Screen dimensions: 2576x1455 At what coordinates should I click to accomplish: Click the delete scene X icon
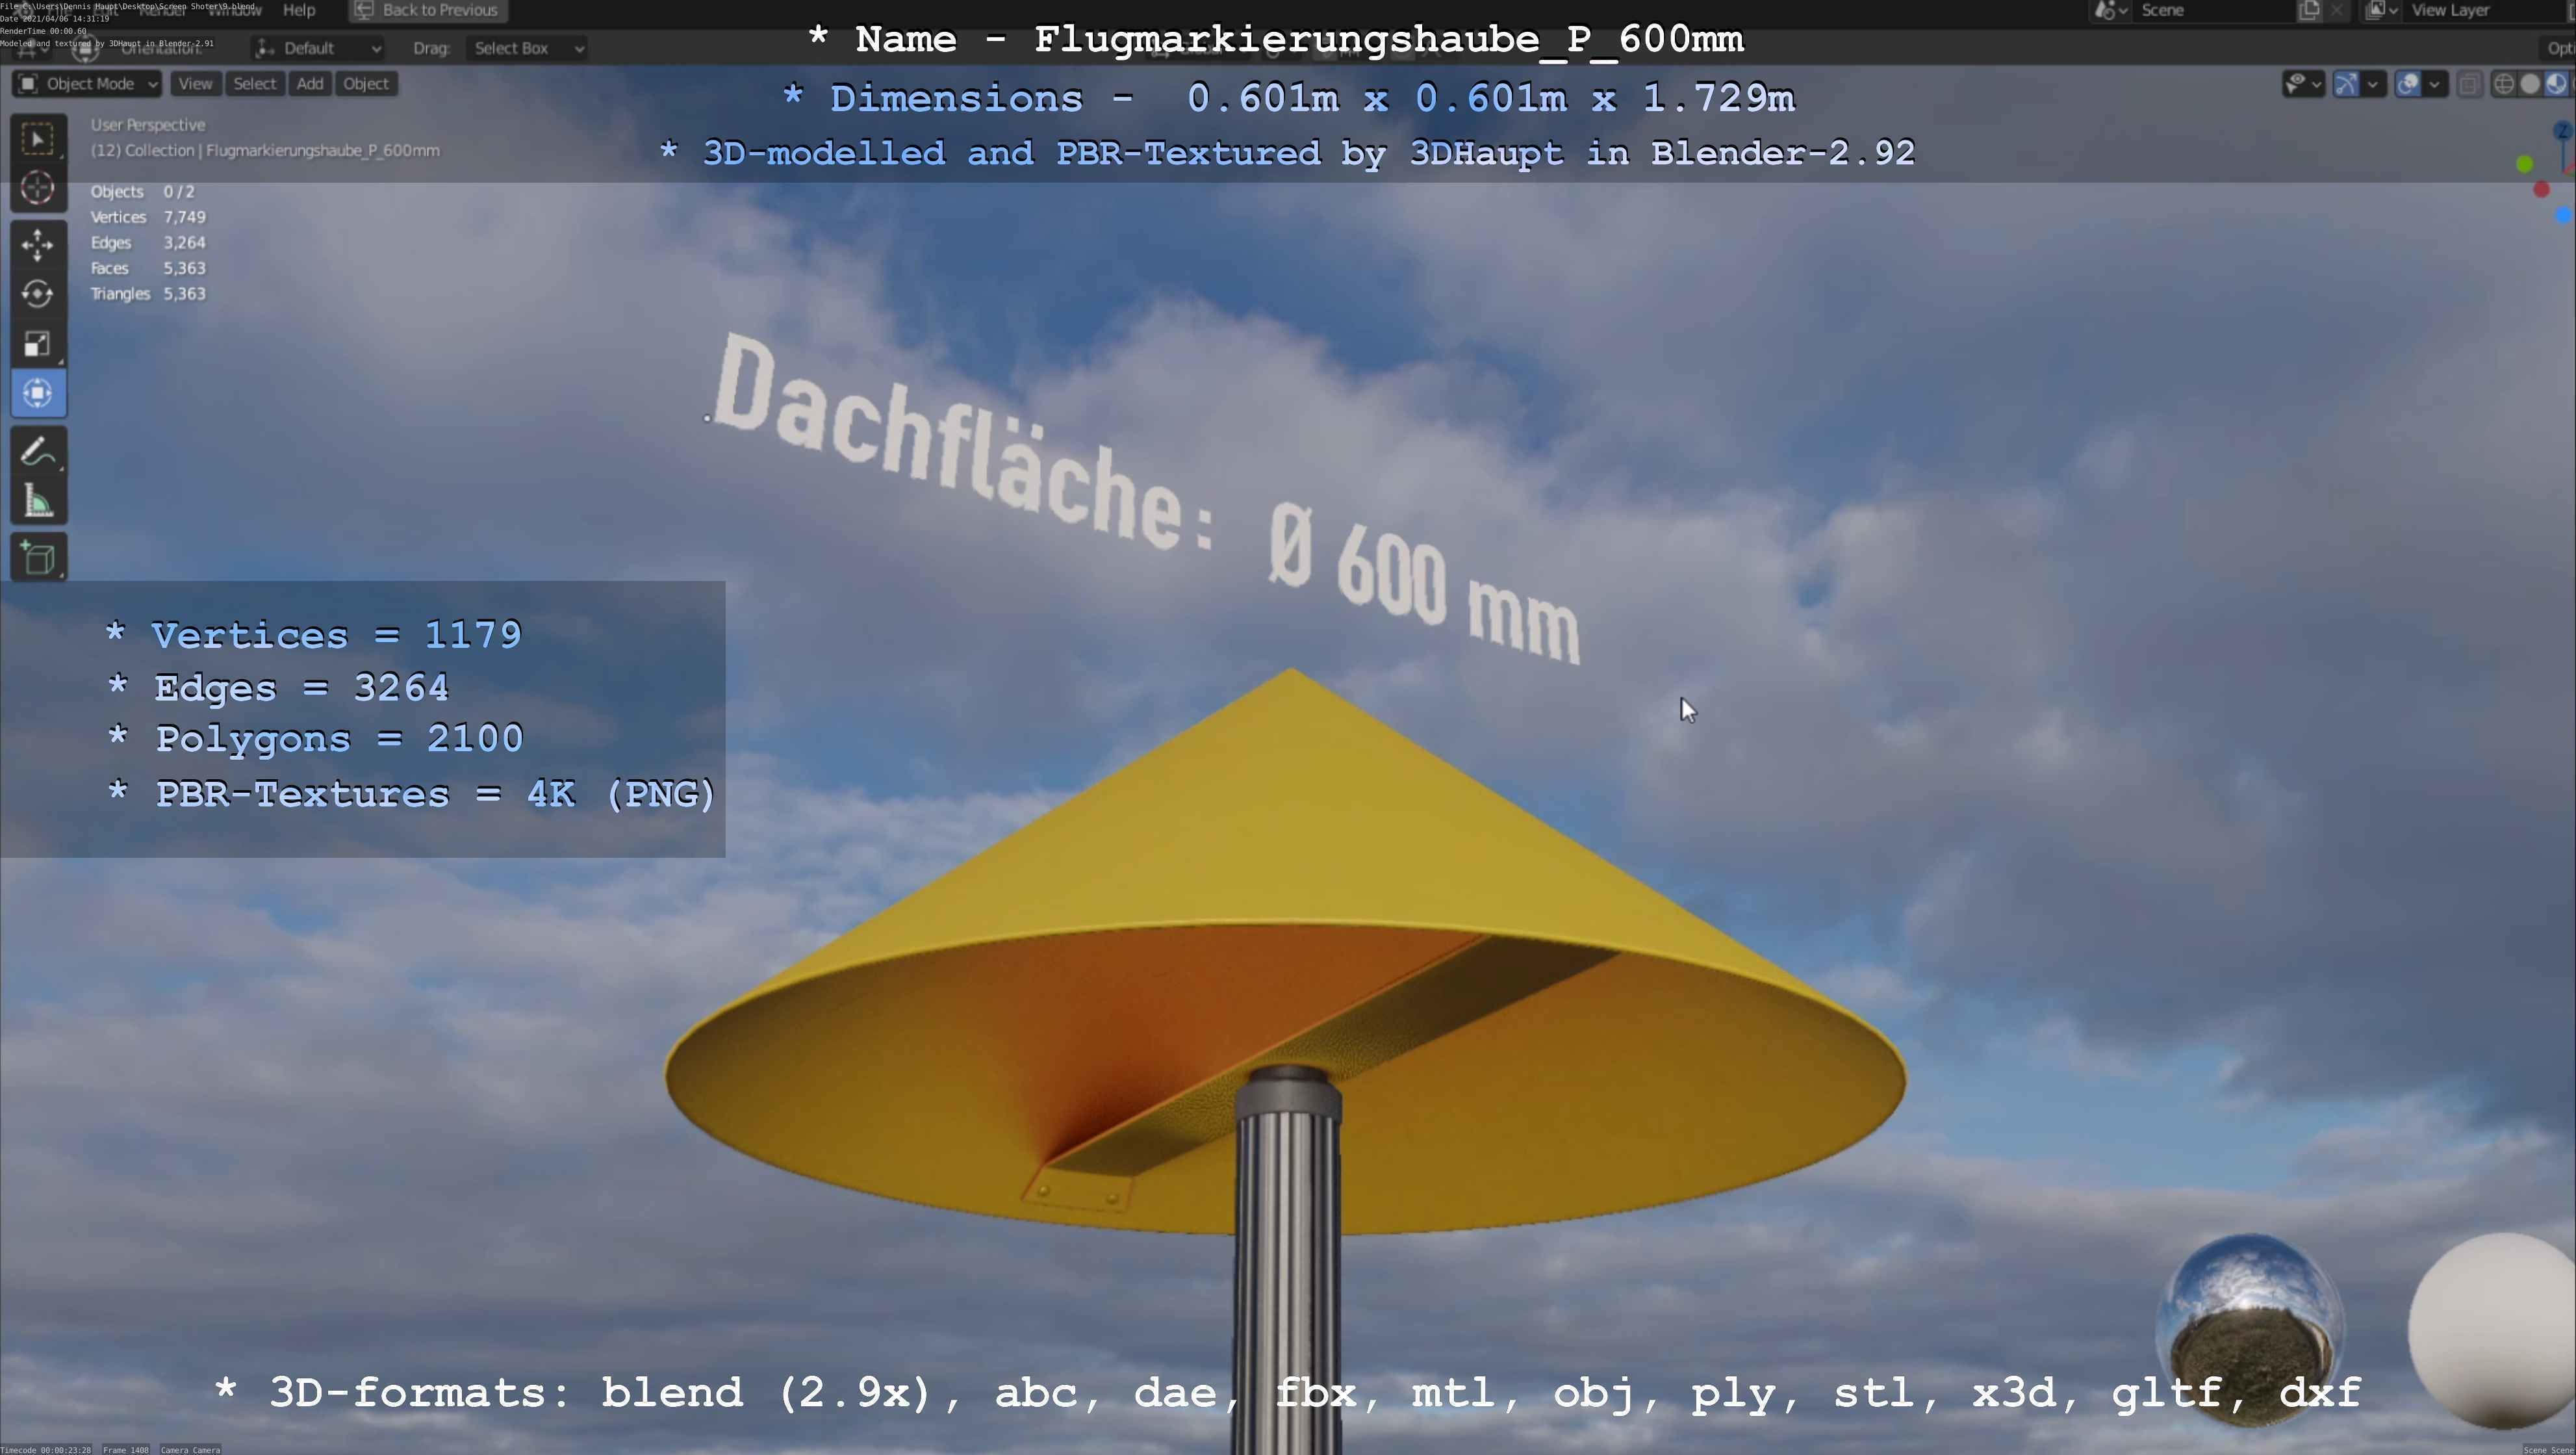[x=2337, y=10]
